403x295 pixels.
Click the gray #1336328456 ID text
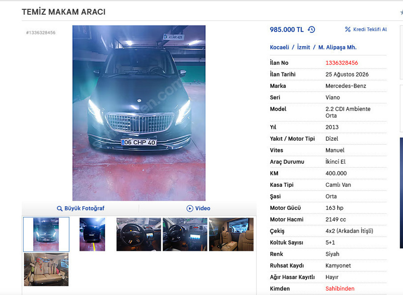coord(41,32)
